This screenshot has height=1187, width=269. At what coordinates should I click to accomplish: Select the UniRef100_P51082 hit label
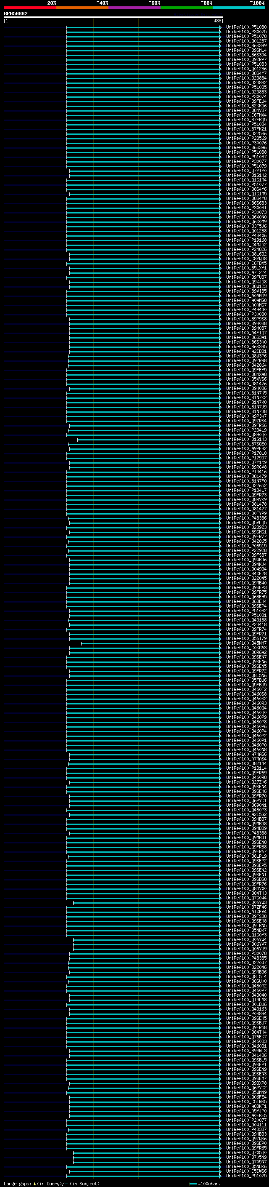(x=246, y=611)
